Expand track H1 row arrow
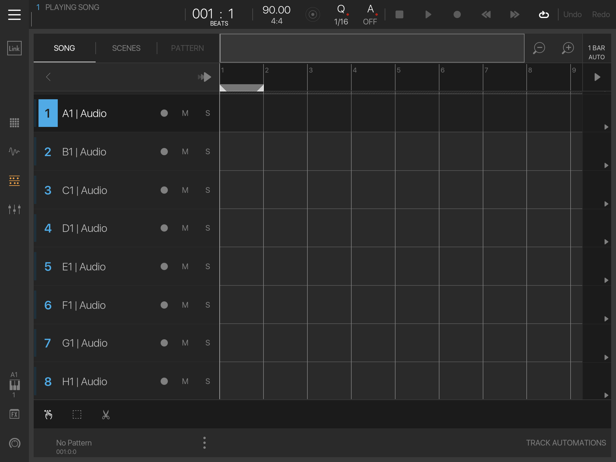The image size is (616, 462). [x=606, y=395]
